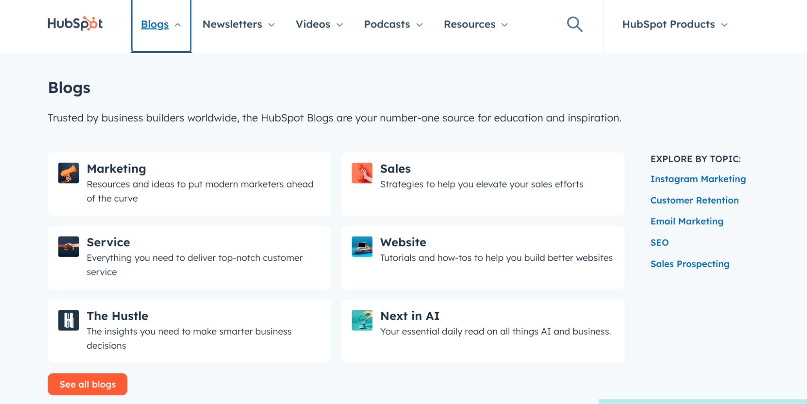The image size is (807, 404).
Task: Open the SEO topic link
Action: pyautogui.click(x=659, y=243)
